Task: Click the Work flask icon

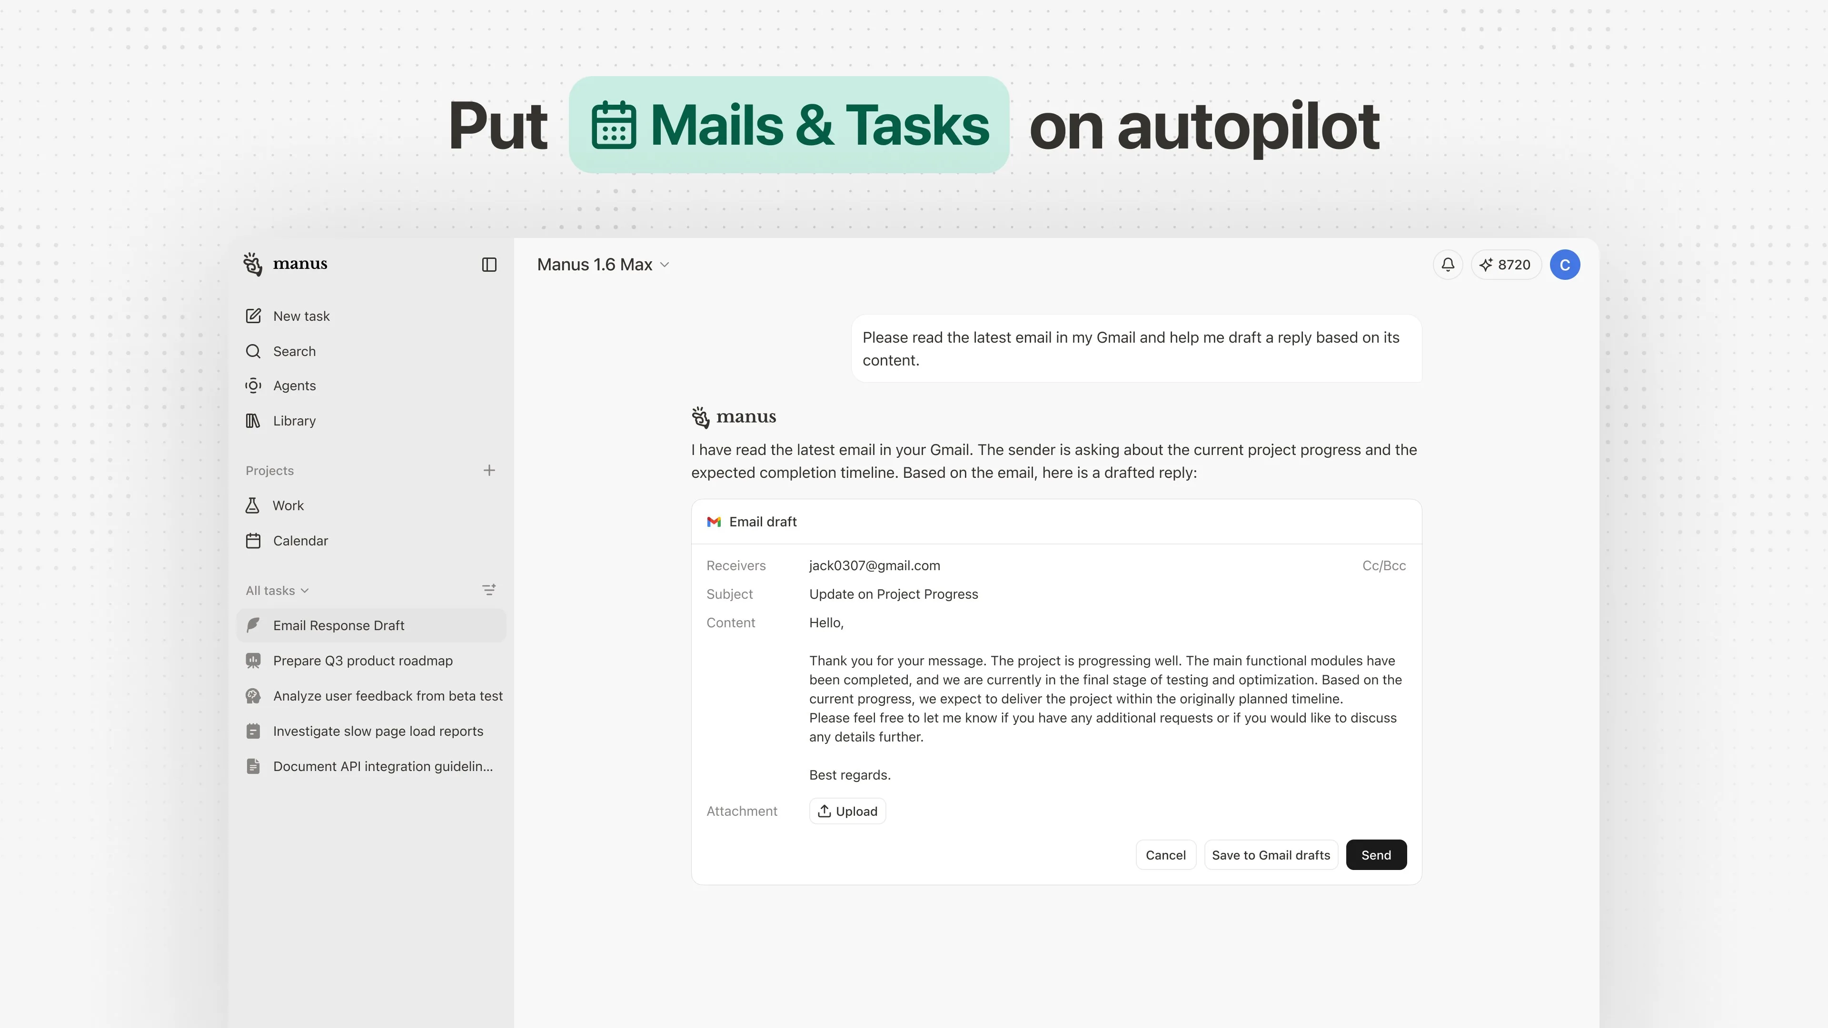Action: click(x=253, y=505)
